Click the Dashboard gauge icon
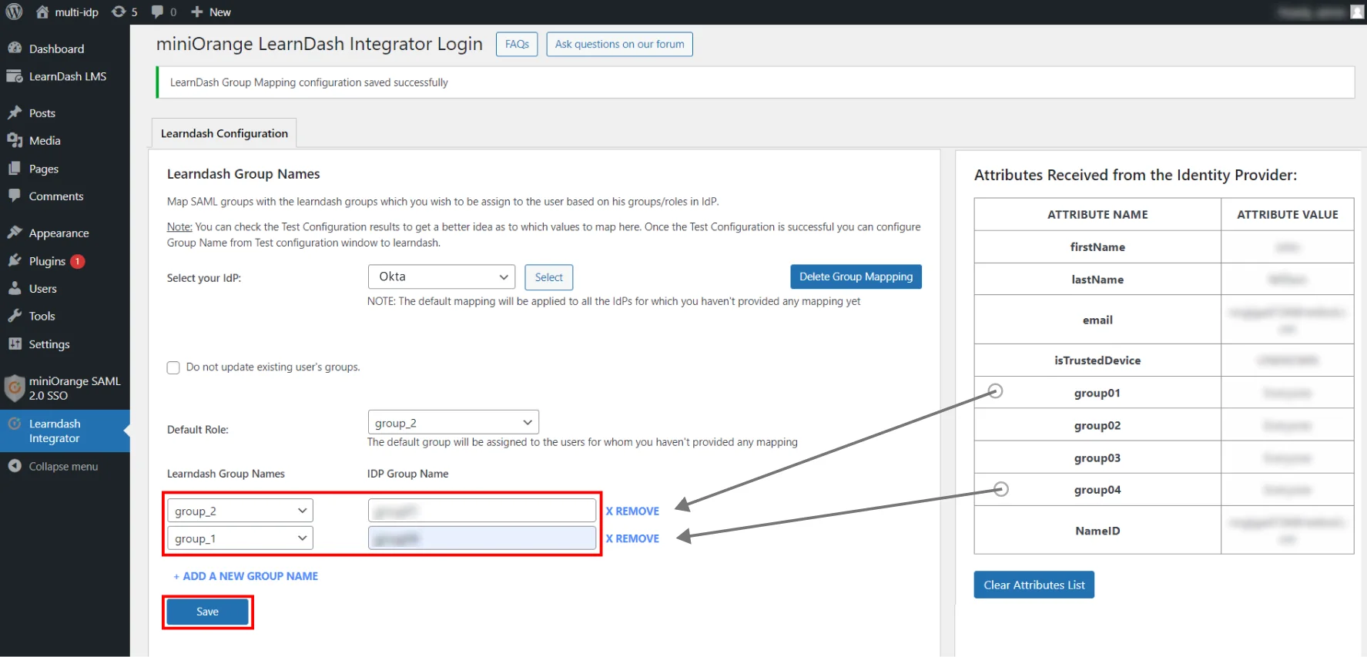This screenshot has width=1367, height=657. (15, 48)
